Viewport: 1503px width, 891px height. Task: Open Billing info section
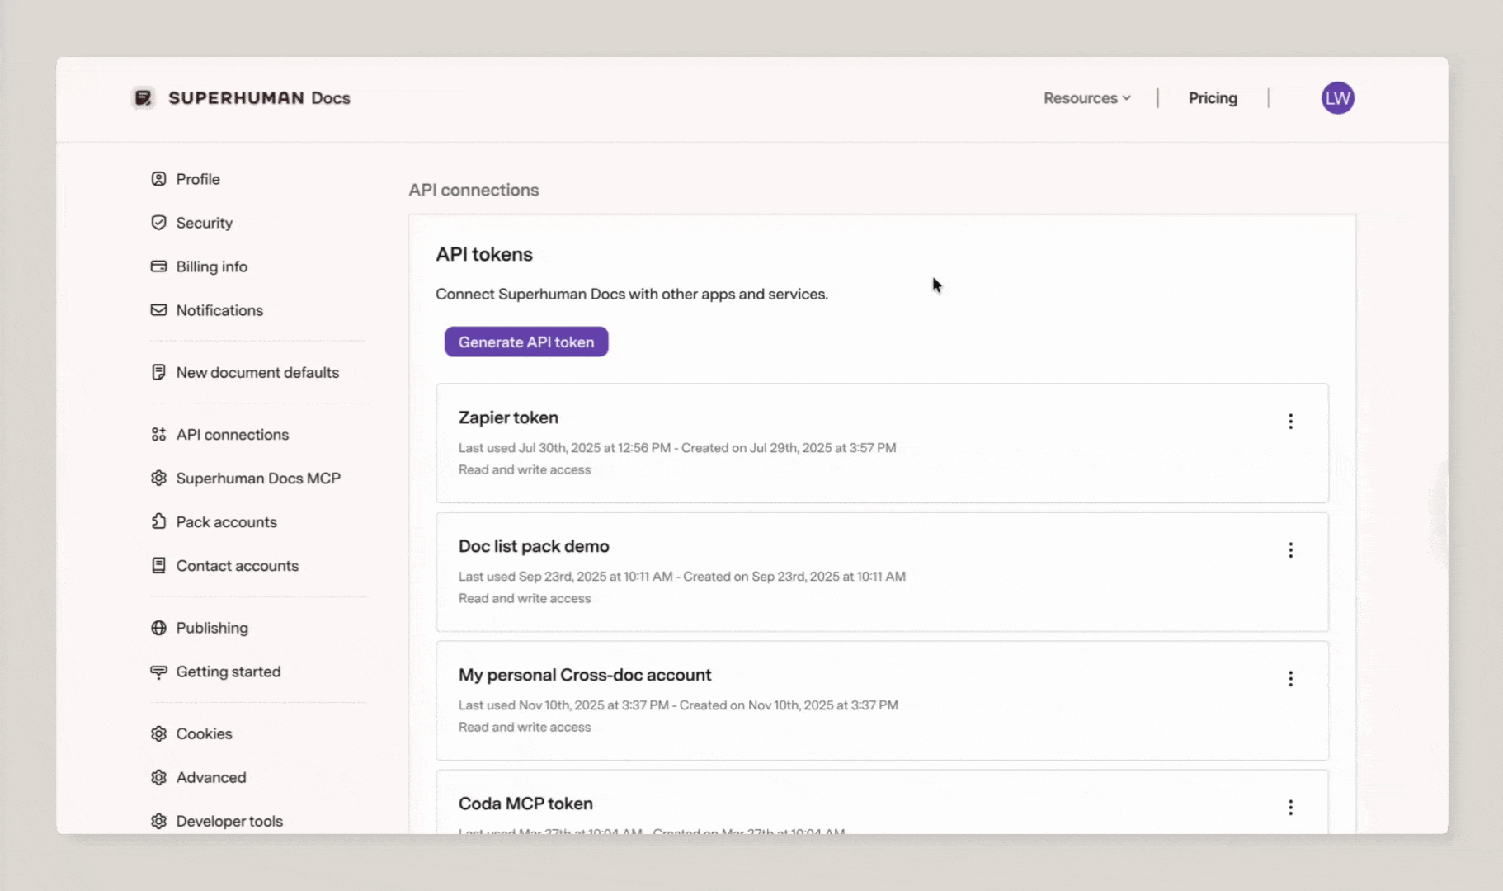point(211,266)
